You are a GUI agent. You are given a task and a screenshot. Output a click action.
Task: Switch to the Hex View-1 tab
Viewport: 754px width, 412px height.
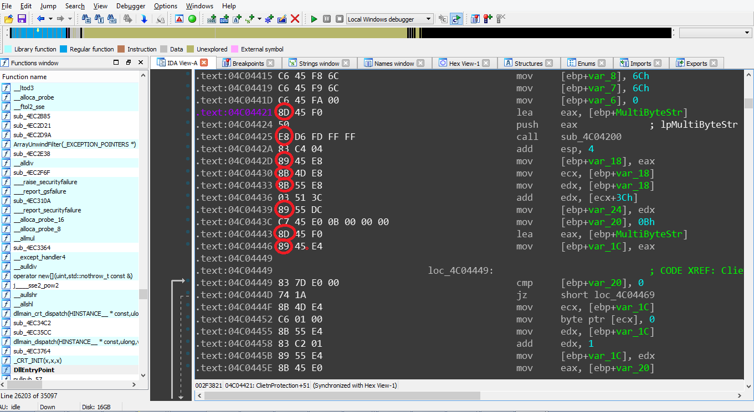coord(464,63)
